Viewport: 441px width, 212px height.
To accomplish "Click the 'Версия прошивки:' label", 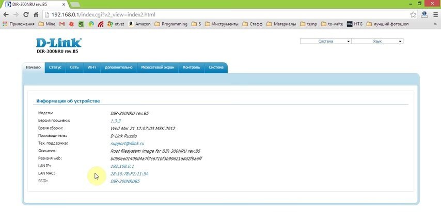I will (x=54, y=120).
